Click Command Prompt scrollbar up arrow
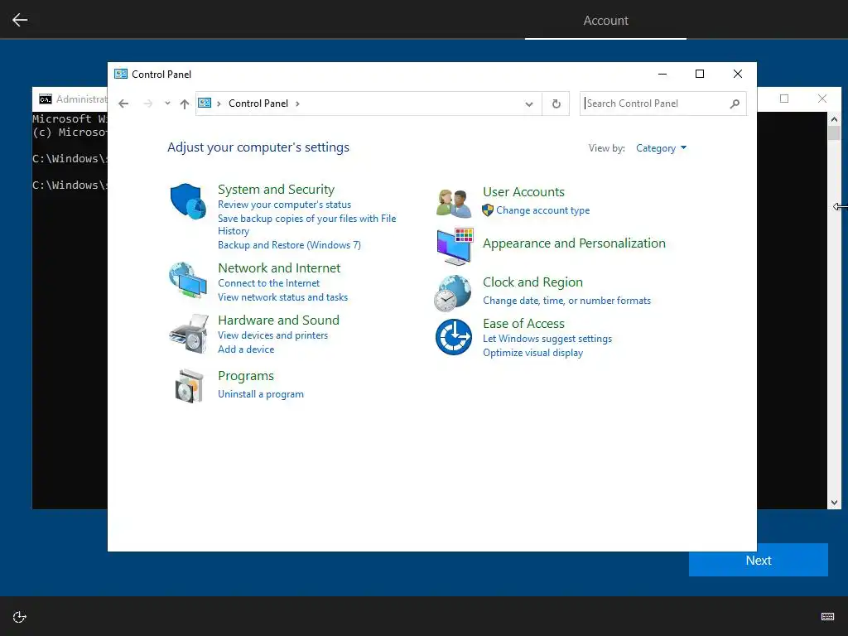The image size is (848, 636). (834, 119)
